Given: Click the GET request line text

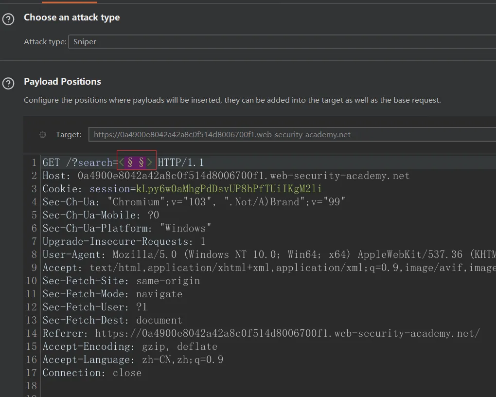Looking at the screenshot, I should [x=123, y=162].
